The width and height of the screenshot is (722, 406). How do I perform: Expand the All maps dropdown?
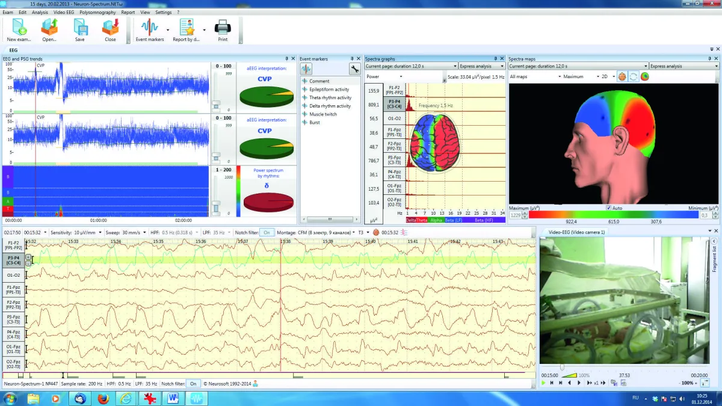[532, 76]
